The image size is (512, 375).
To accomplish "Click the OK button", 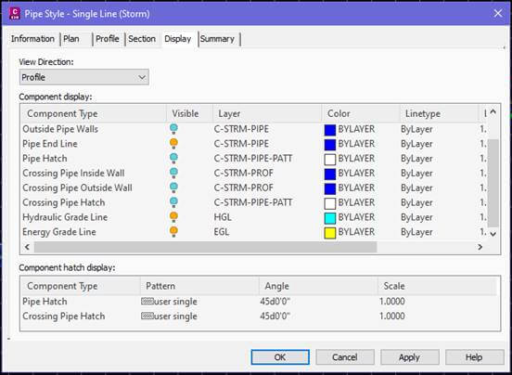I will tap(280, 357).
